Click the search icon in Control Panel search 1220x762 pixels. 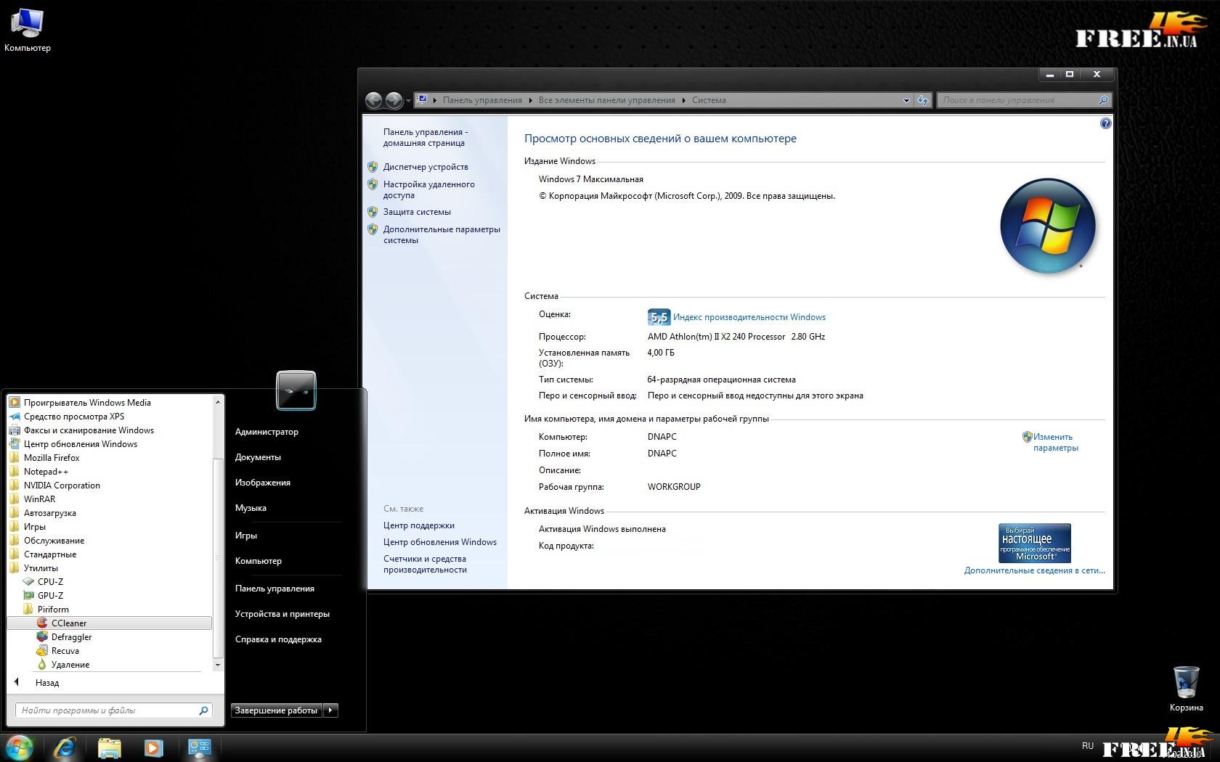[x=1102, y=100]
